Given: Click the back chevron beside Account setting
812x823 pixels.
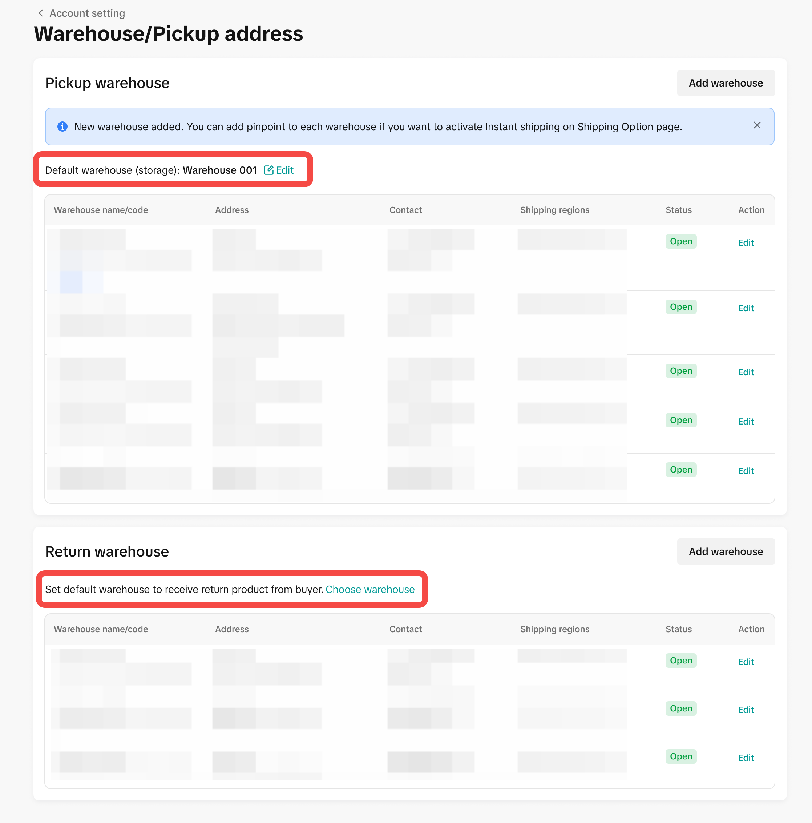Looking at the screenshot, I should coord(40,13).
